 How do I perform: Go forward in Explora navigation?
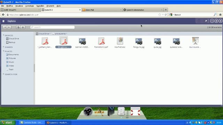(9, 27)
